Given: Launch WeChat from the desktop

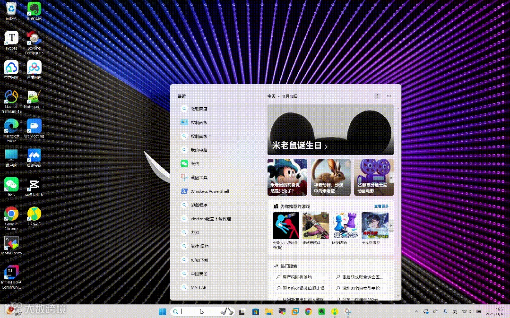Looking at the screenshot, I should tap(11, 187).
